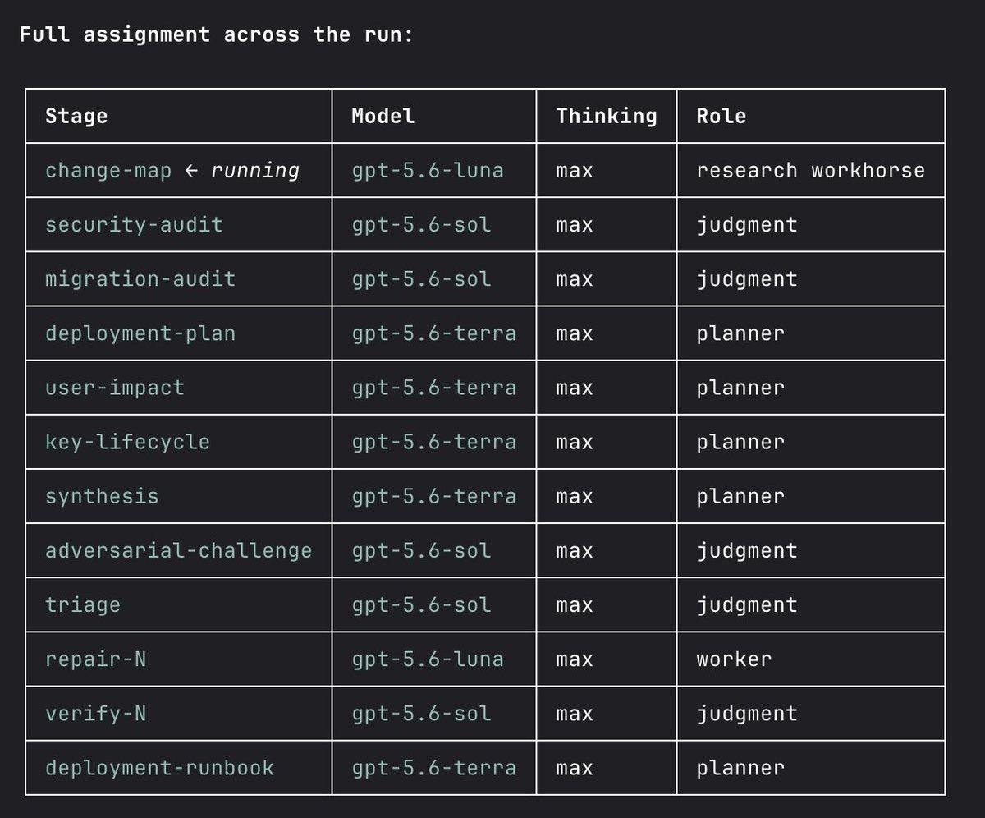Click the Thinking column header
This screenshot has height=818, width=985.
coord(607,116)
